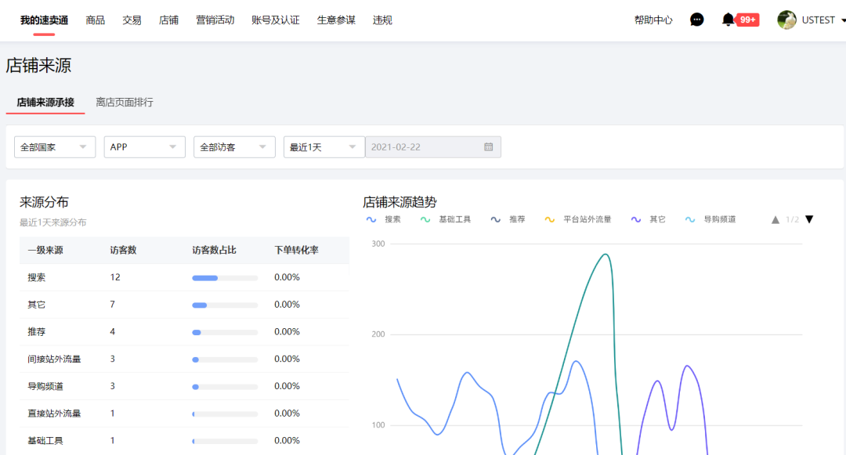Screen dimensions: 846x455
Task: Open the APP channel dropdown
Action: pos(144,146)
